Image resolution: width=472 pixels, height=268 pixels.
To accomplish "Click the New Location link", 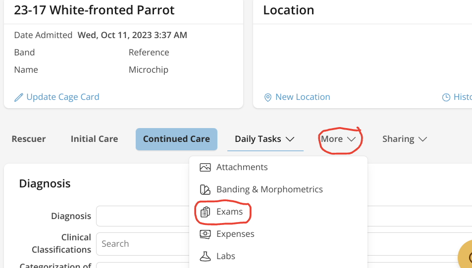I will coord(302,97).
